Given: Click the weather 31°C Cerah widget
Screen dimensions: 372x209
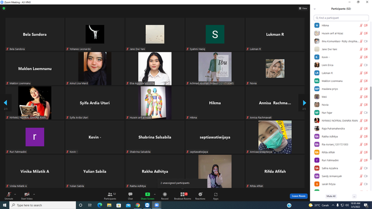Looking at the screenshot, I should click(x=319, y=205).
